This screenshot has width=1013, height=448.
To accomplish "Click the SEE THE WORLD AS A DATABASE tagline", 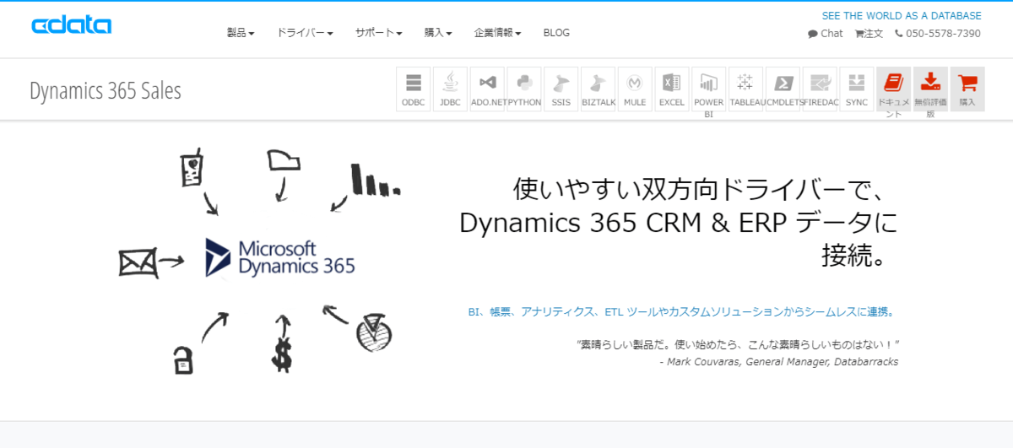I will (902, 16).
